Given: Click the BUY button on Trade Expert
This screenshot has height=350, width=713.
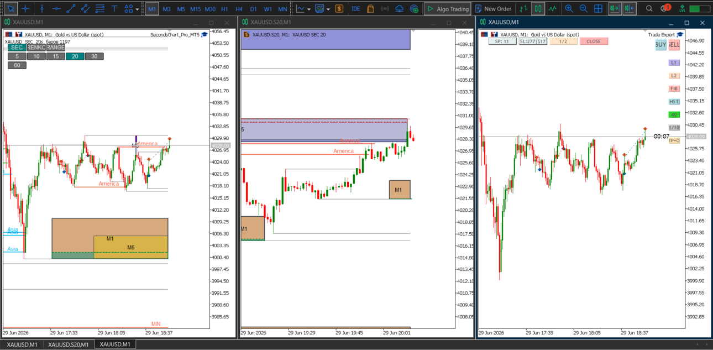Looking at the screenshot, I should [x=660, y=45].
